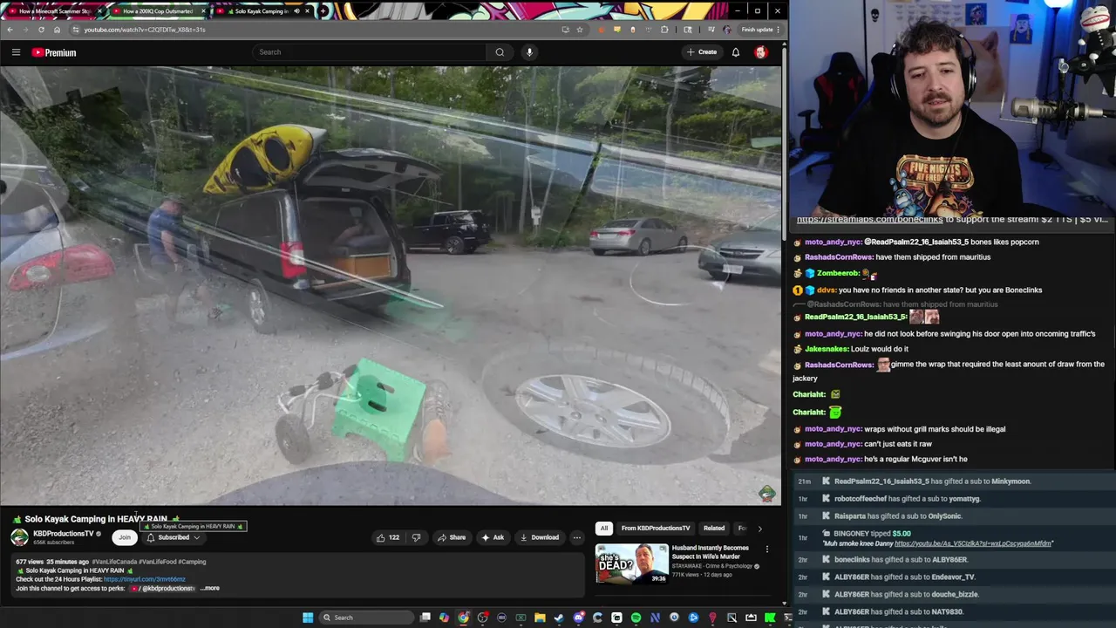Select the All filter chip

(603, 529)
